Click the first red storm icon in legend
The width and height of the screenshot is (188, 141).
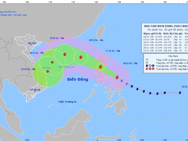147,69
